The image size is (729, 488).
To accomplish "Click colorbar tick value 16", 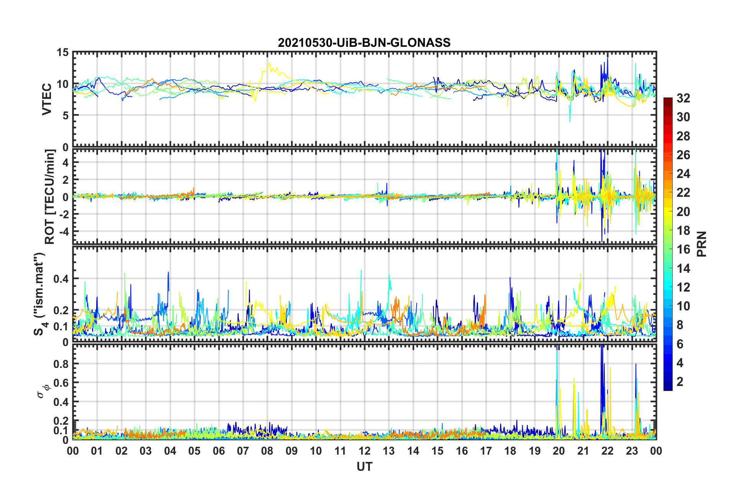I will coord(683,249).
